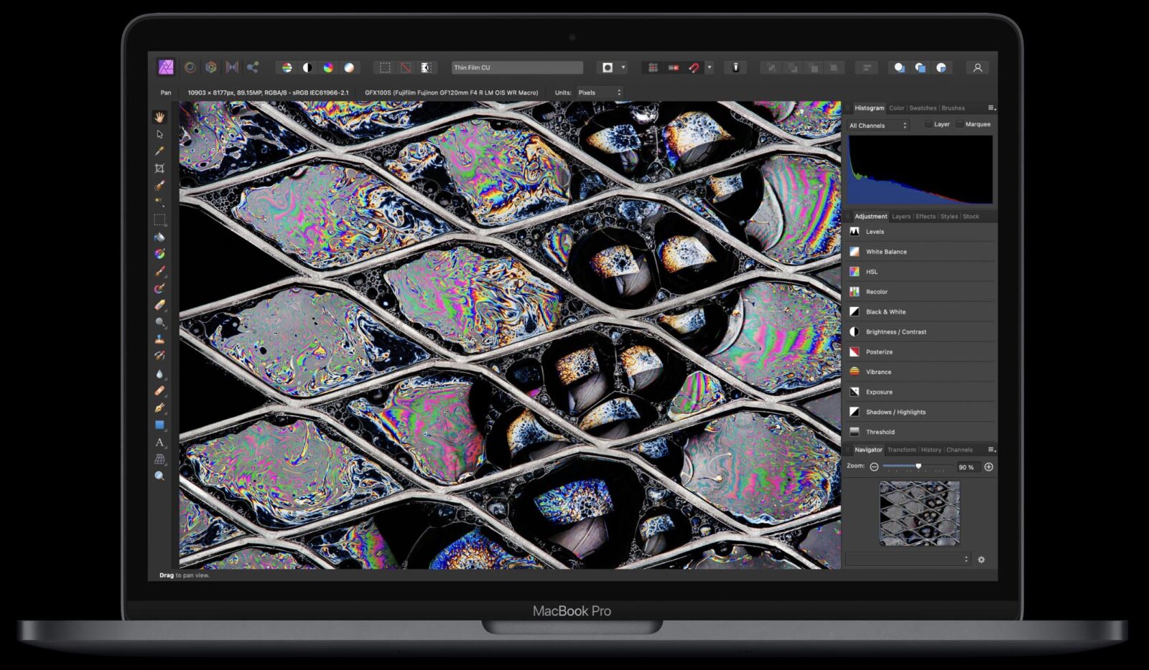Switch to the Layers tab
This screenshot has width=1149, height=670.
901,217
